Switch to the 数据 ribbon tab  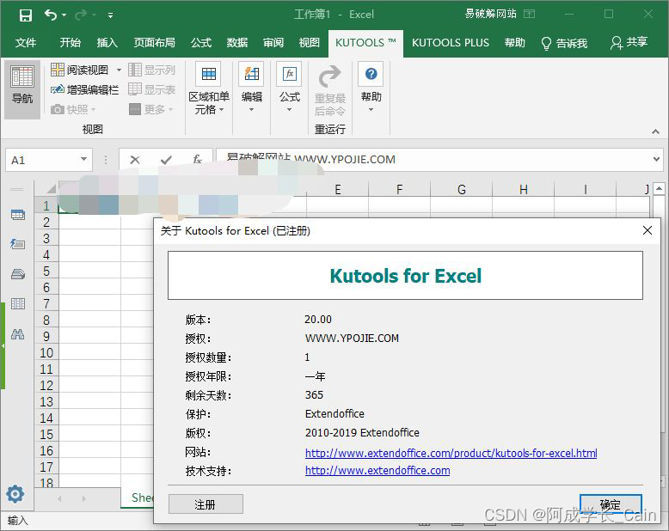(237, 43)
